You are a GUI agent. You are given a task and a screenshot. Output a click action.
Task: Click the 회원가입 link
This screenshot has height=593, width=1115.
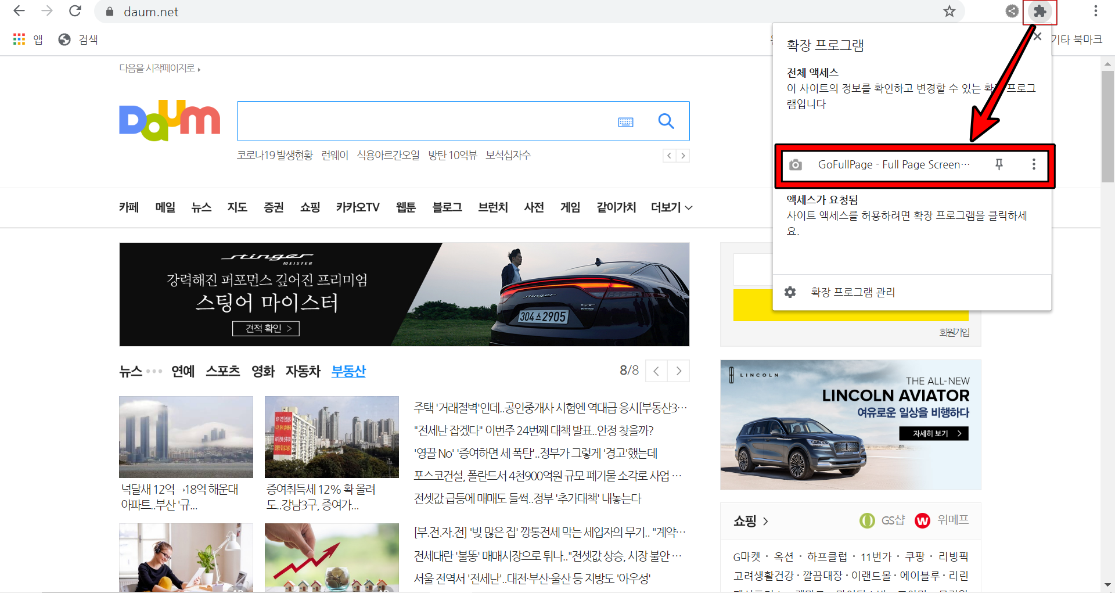(x=954, y=332)
